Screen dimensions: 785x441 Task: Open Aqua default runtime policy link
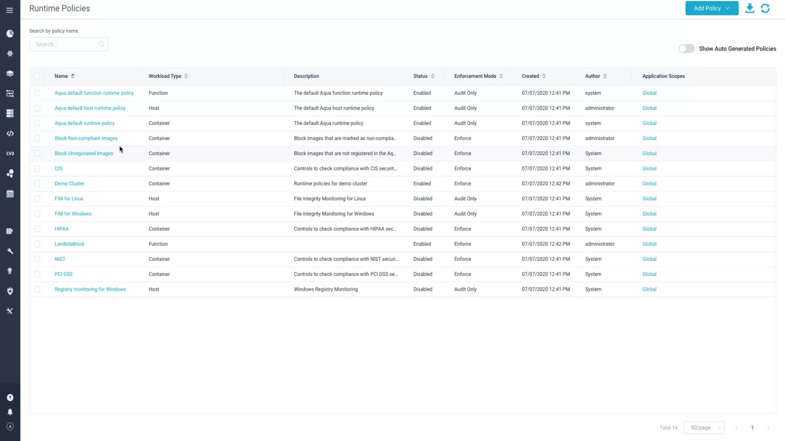[x=84, y=123]
